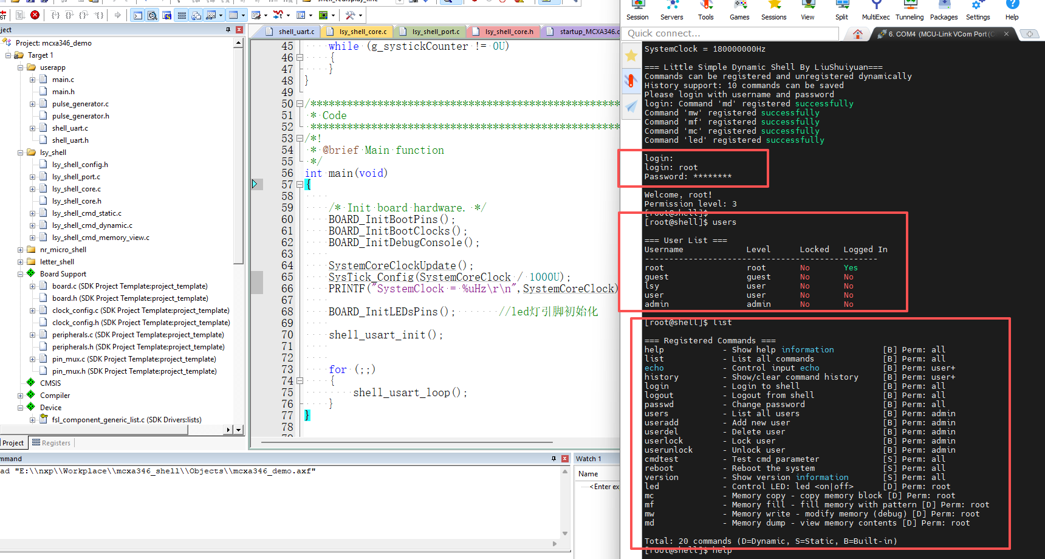The height and width of the screenshot is (559, 1045).
Task: Toggle the Disassembly Window toolbar icon
Action: [x=152, y=15]
